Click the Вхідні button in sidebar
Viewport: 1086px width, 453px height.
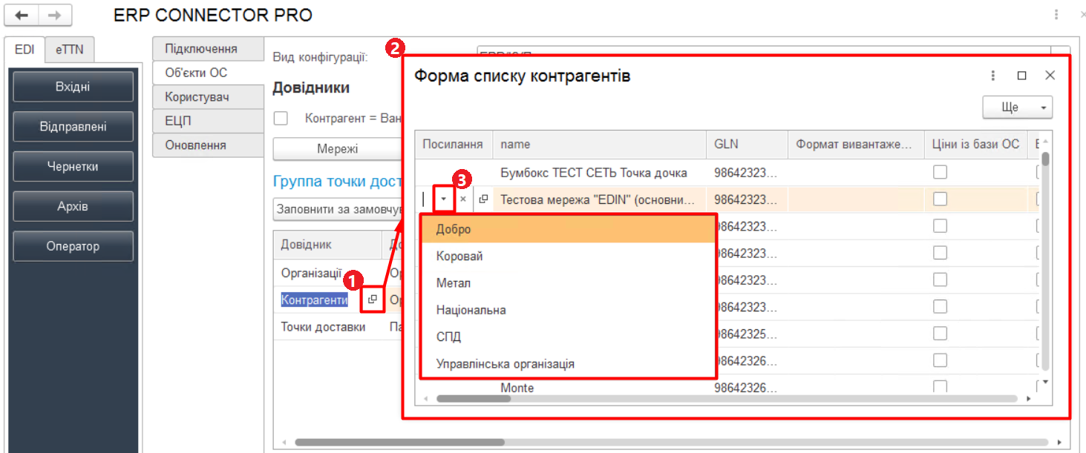point(73,87)
